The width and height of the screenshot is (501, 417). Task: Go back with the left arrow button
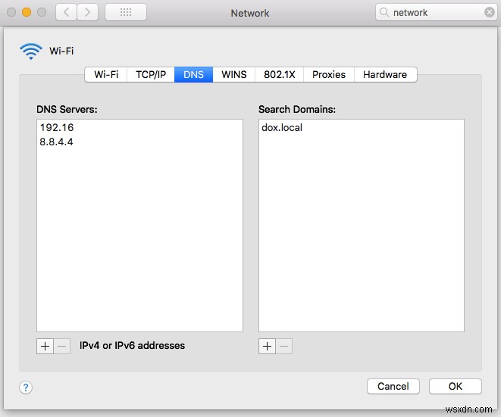click(x=66, y=12)
